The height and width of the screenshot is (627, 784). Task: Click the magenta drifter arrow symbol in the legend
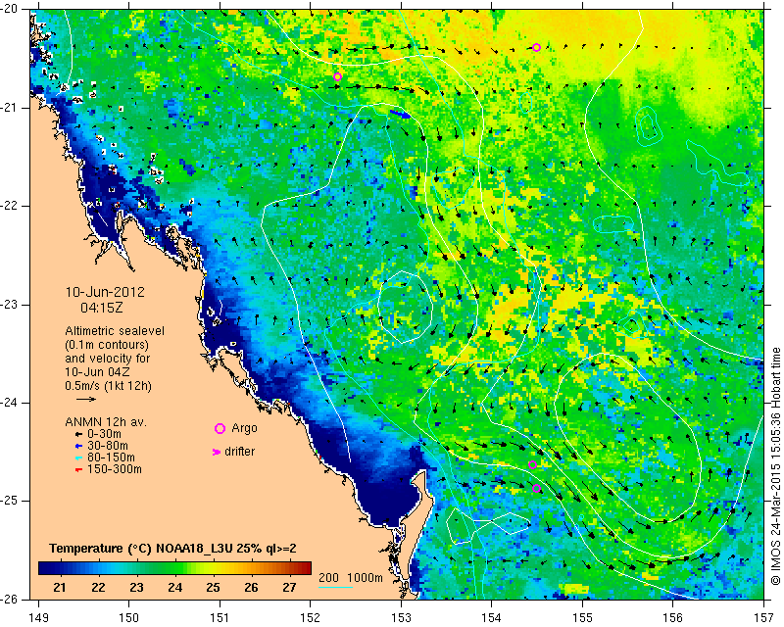pos(217,452)
